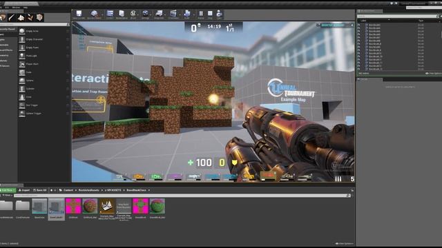Go to Content breadcrumb folder

point(68,190)
